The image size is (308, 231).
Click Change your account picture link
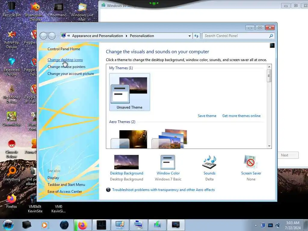pyautogui.click(x=71, y=74)
